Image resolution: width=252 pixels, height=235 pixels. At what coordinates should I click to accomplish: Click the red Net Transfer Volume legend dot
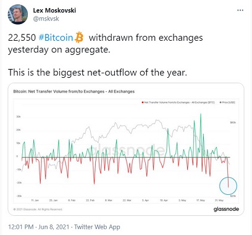click(143, 102)
